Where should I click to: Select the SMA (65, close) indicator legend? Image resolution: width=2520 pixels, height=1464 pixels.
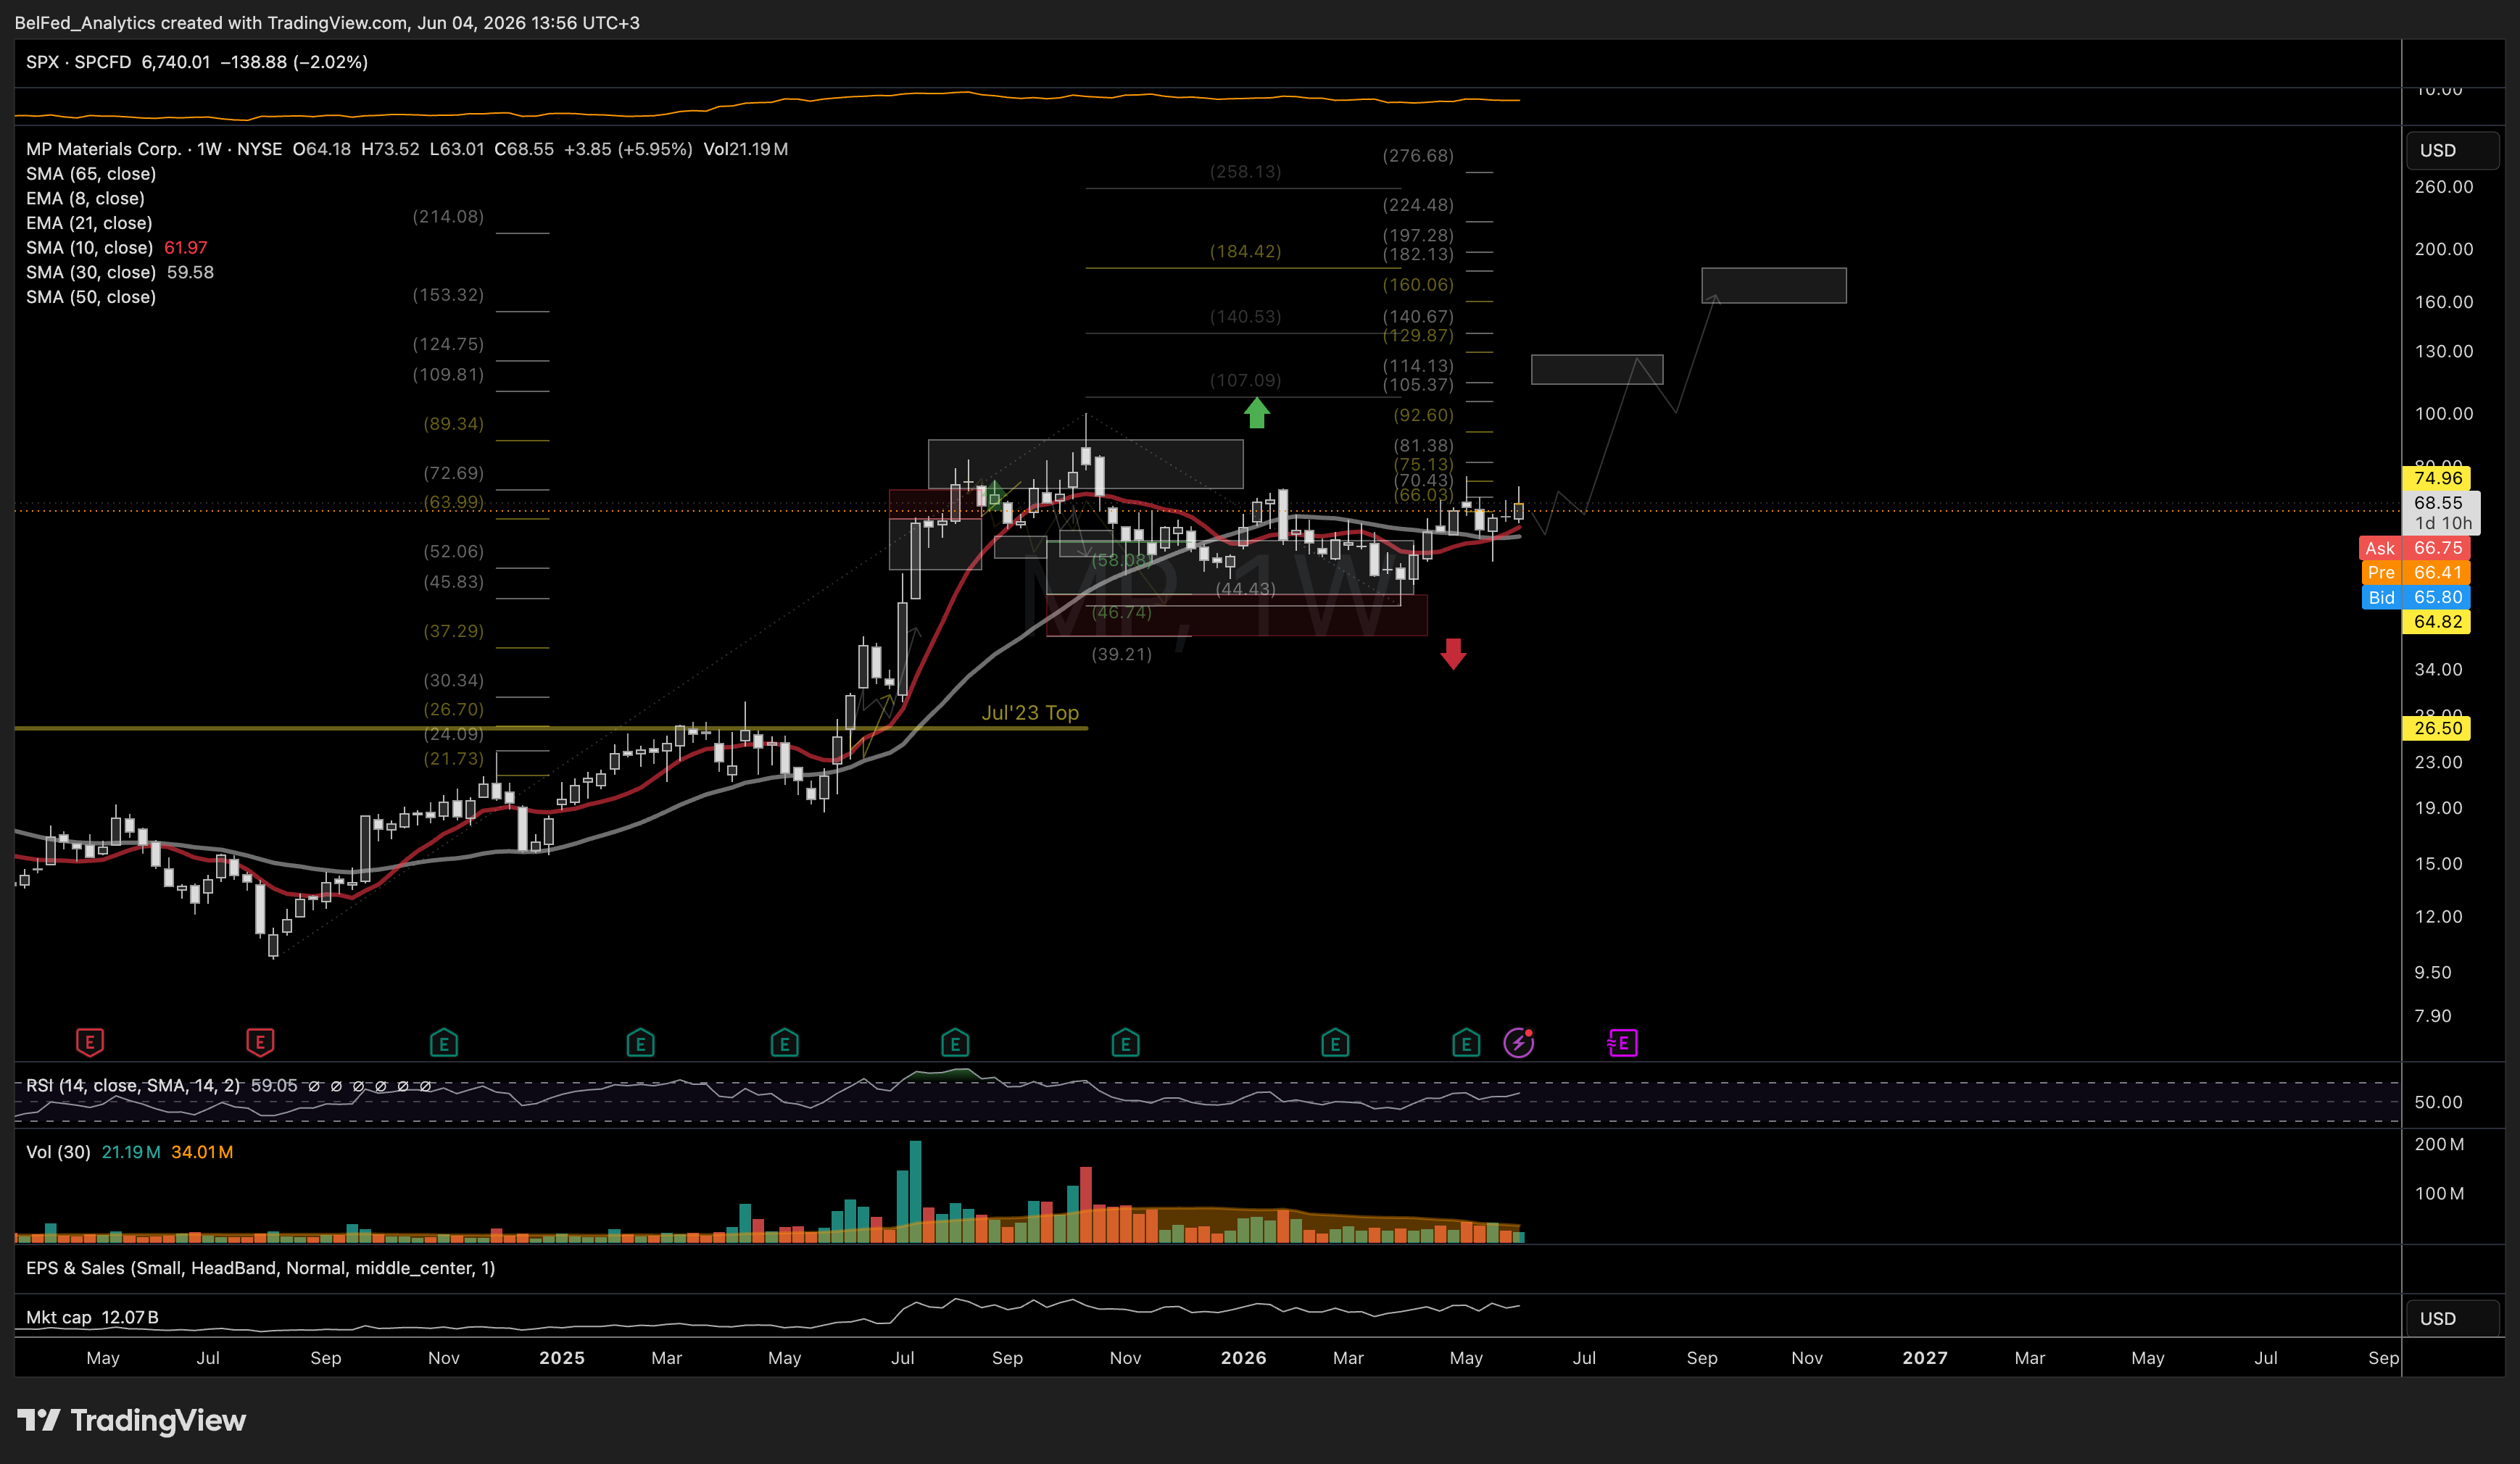91,174
